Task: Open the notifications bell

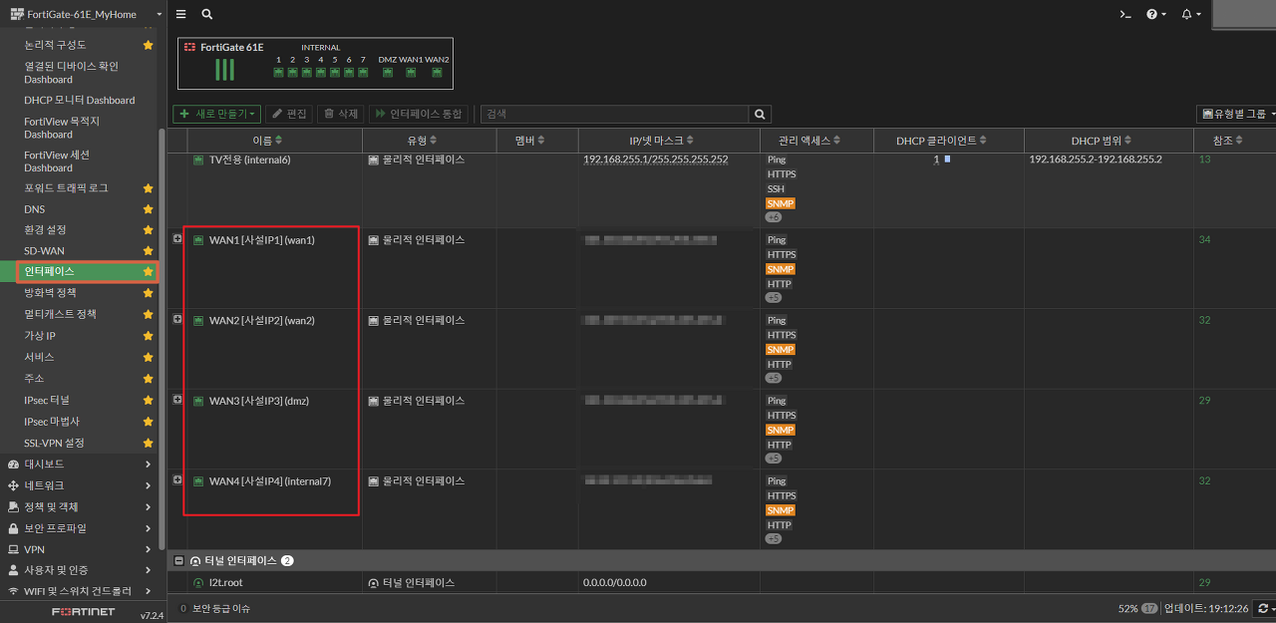Action: [1190, 14]
